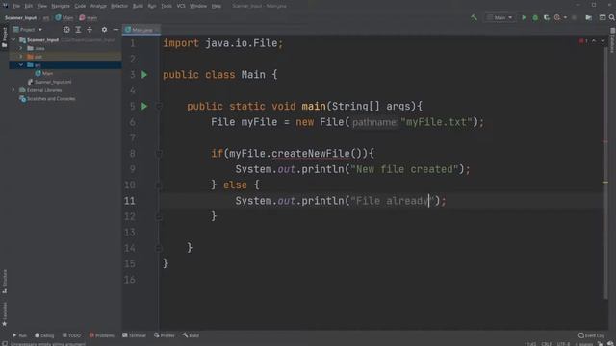This screenshot has width=616, height=346.
Task: Open the Navigate menu
Action: point(61,6)
